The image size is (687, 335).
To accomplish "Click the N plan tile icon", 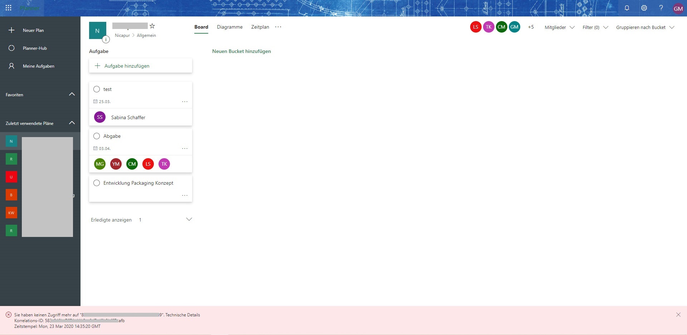I will click(98, 31).
